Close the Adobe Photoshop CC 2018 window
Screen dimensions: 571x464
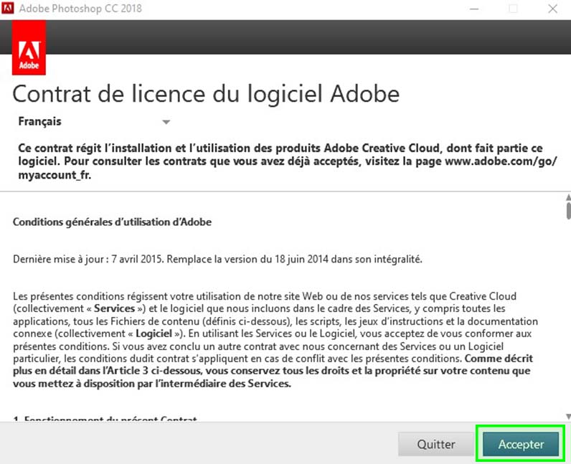click(552, 9)
